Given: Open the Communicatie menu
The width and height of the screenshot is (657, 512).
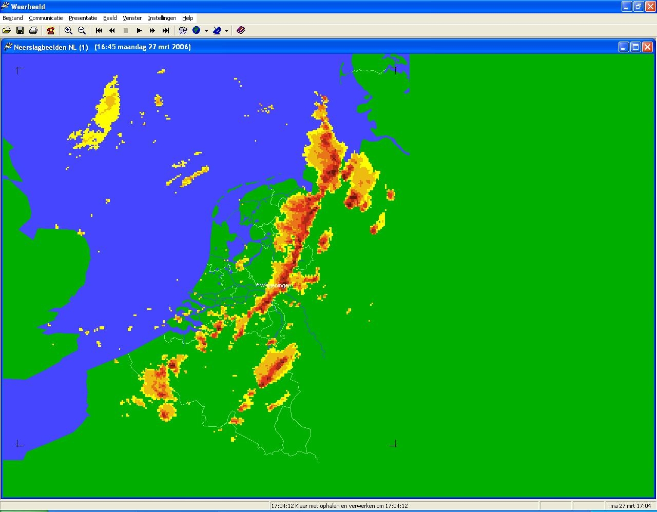Looking at the screenshot, I should point(46,18).
